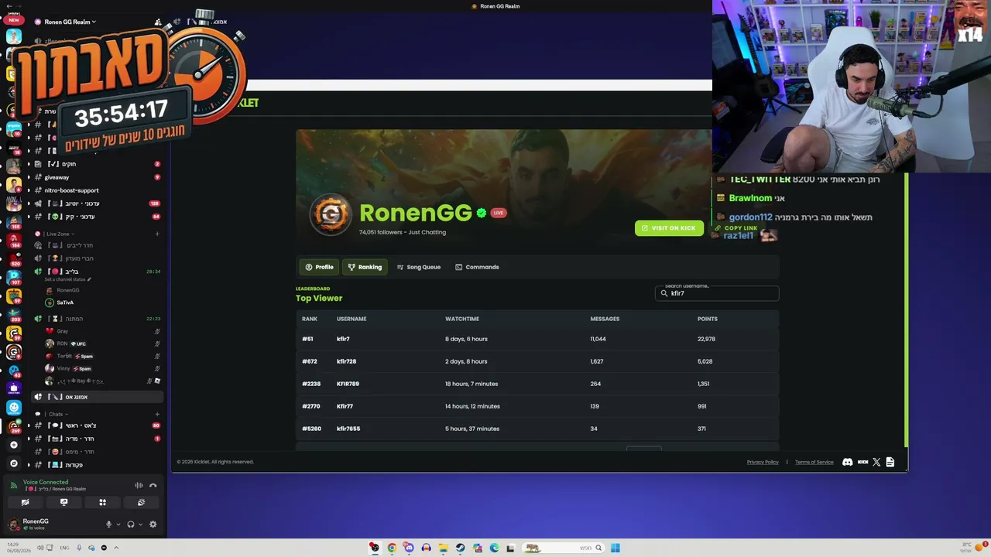Open the Kick logo link in footer
The width and height of the screenshot is (991, 557).
click(x=862, y=462)
